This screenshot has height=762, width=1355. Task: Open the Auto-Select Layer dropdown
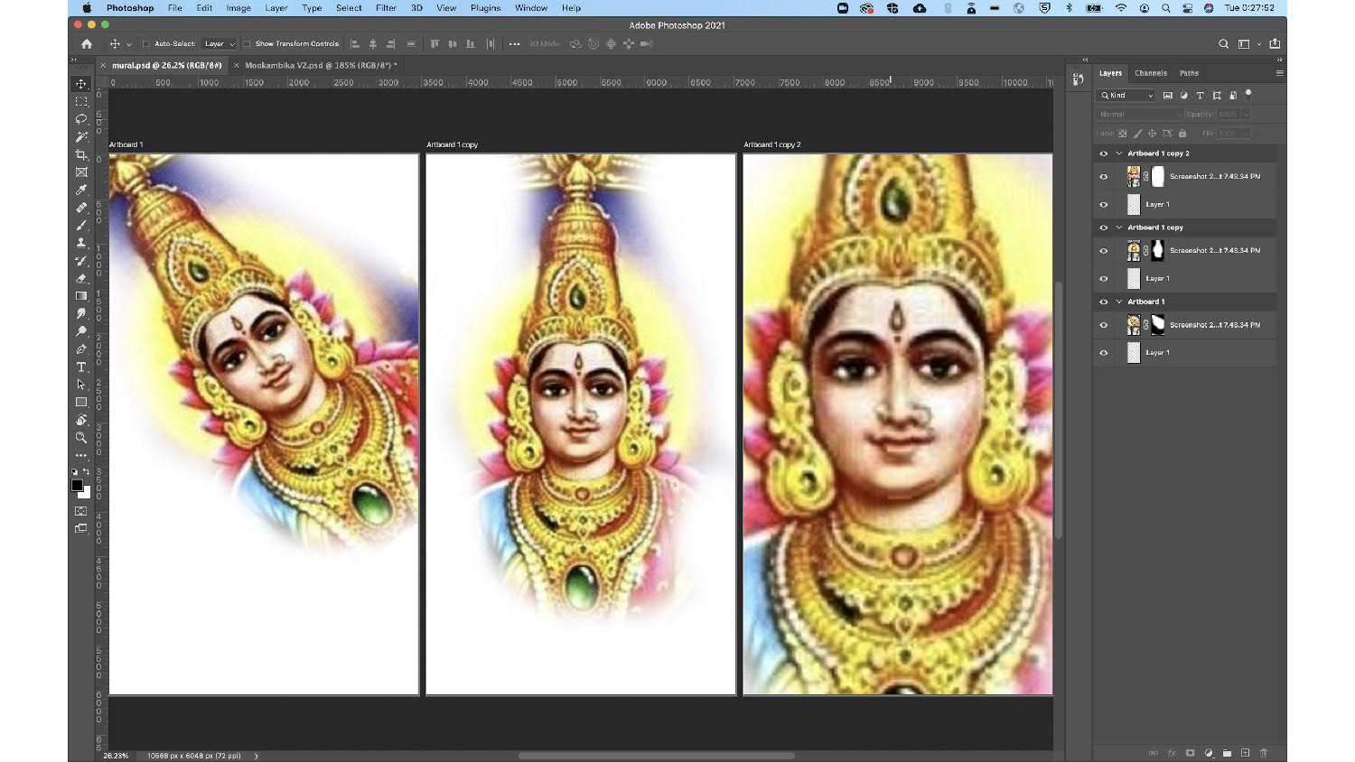(219, 43)
